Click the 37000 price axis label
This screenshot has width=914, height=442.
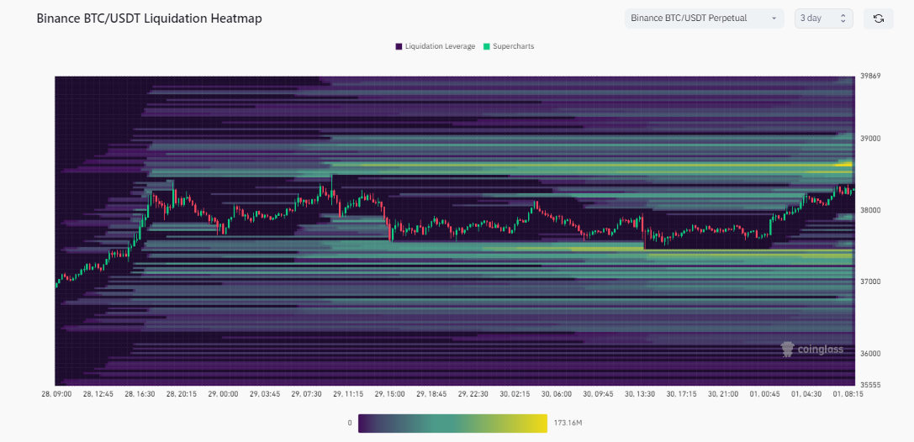[x=870, y=282]
